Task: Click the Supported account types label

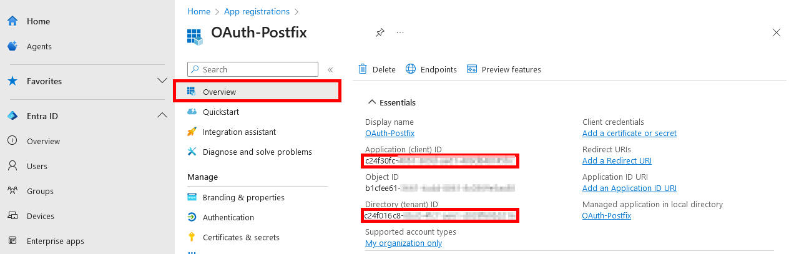Action: coord(411,232)
